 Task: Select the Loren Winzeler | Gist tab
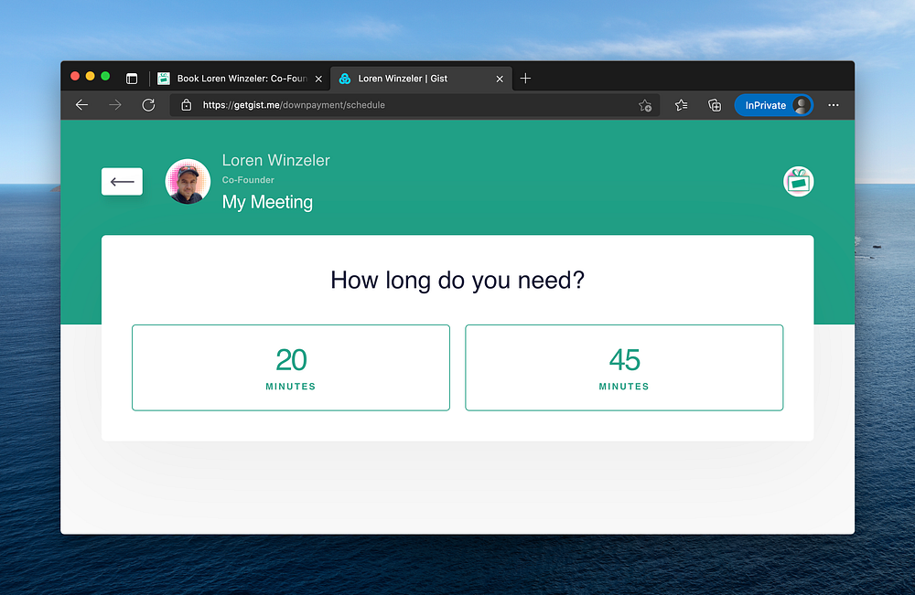pos(420,78)
